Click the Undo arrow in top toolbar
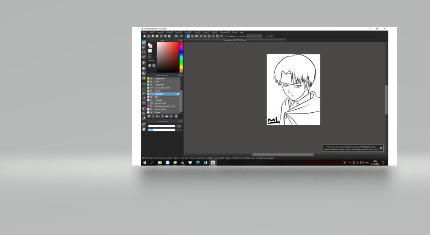This screenshot has width=430, height=235. coord(176,36)
